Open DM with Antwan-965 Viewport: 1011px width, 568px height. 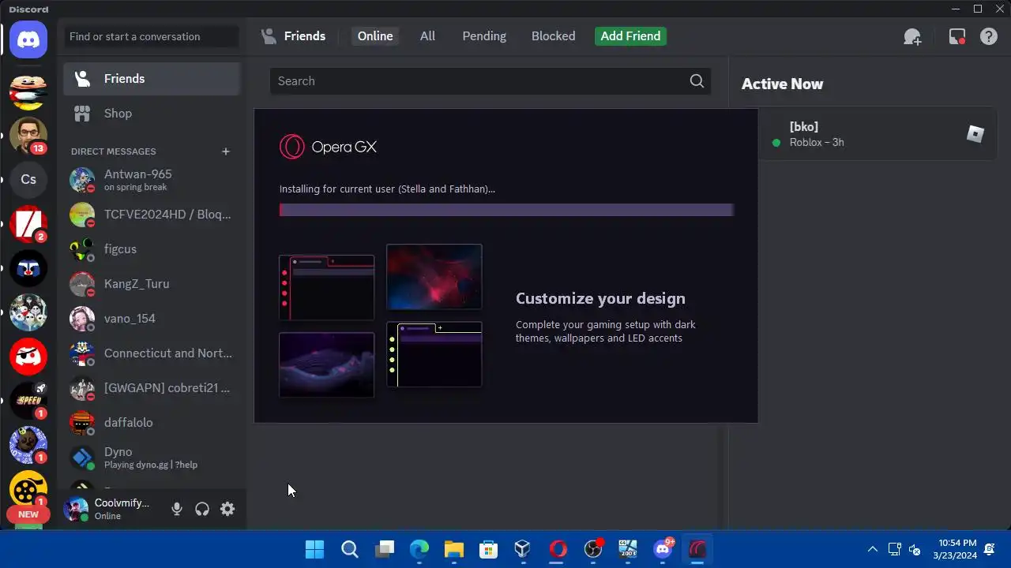pyautogui.click(x=152, y=180)
